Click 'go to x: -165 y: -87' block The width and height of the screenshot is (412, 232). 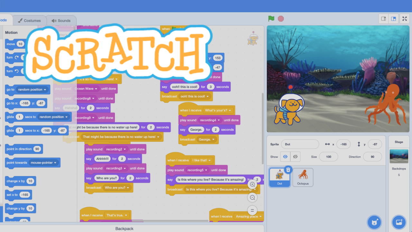point(26,103)
